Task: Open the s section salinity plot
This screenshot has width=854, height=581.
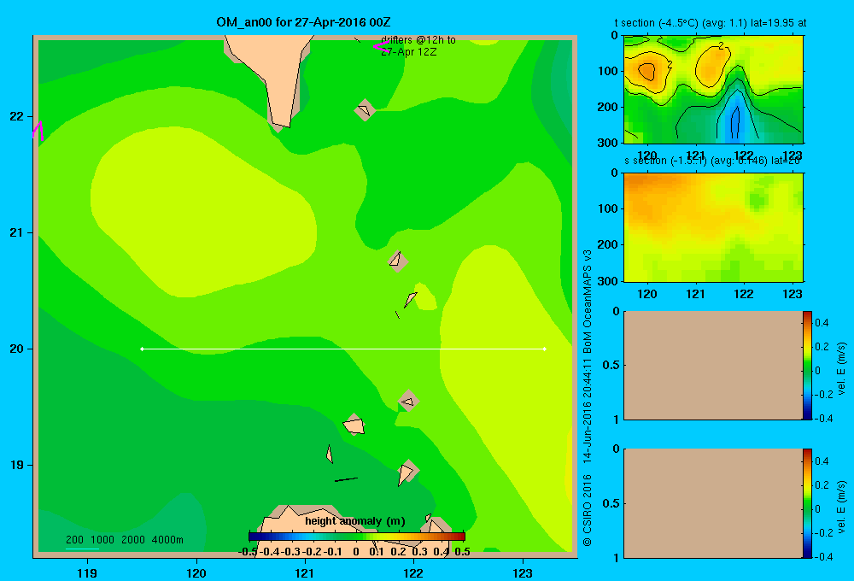Action: coord(713,226)
